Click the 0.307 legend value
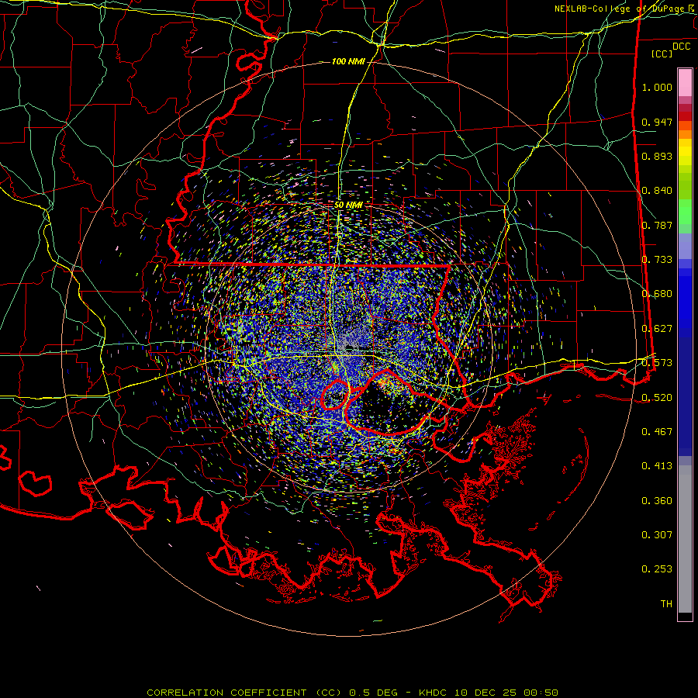Viewport: 698px width, 698px height. tap(657, 535)
